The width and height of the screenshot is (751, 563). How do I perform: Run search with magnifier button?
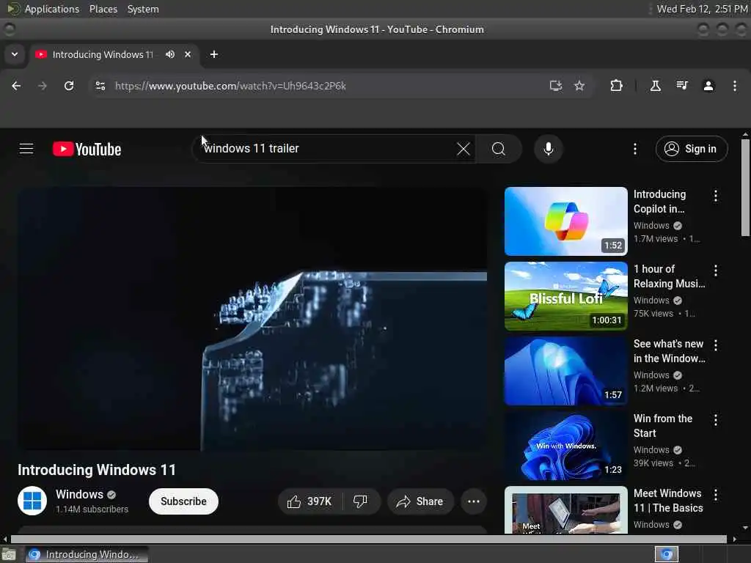[498, 149]
